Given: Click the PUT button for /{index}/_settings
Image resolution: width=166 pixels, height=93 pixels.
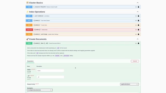Looking at the screenshot, I should coord(29,34).
